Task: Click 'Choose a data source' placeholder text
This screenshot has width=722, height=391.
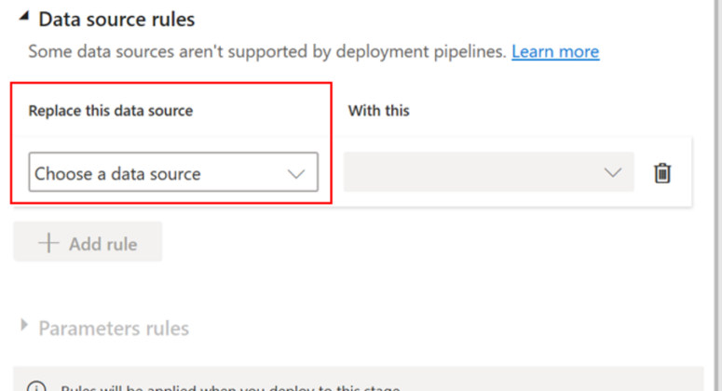Action: [x=117, y=174]
